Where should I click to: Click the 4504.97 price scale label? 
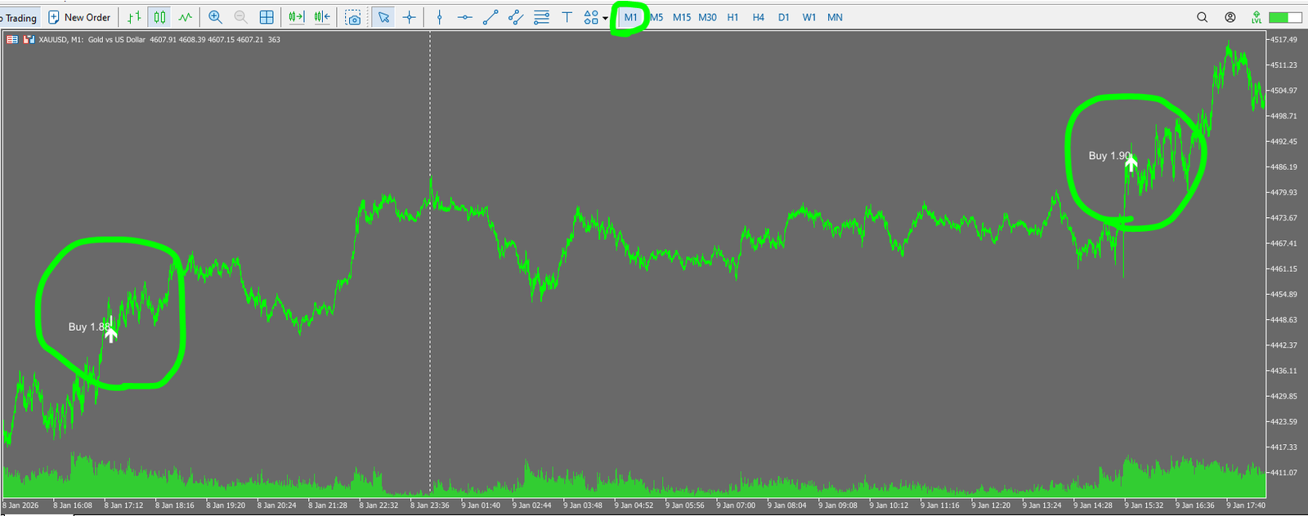point(1283,91)
